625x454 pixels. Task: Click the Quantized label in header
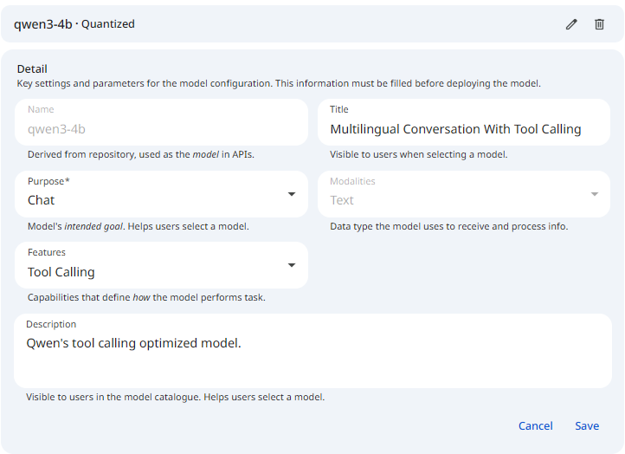108,24
